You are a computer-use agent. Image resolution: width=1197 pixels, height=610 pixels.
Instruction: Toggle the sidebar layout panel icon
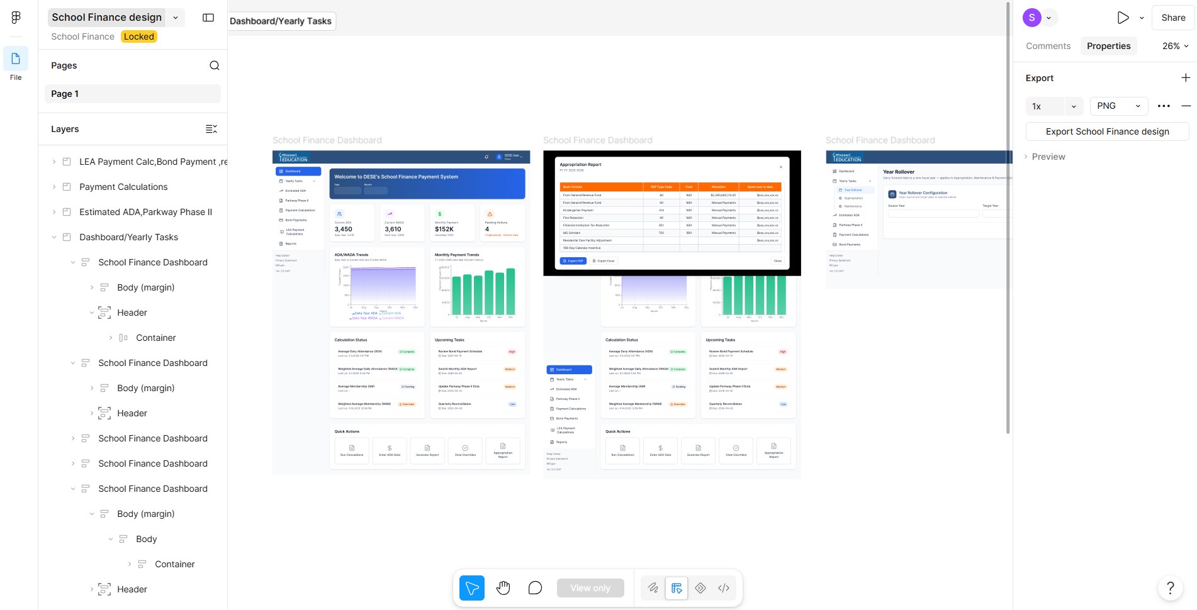[x=208, y=18]
